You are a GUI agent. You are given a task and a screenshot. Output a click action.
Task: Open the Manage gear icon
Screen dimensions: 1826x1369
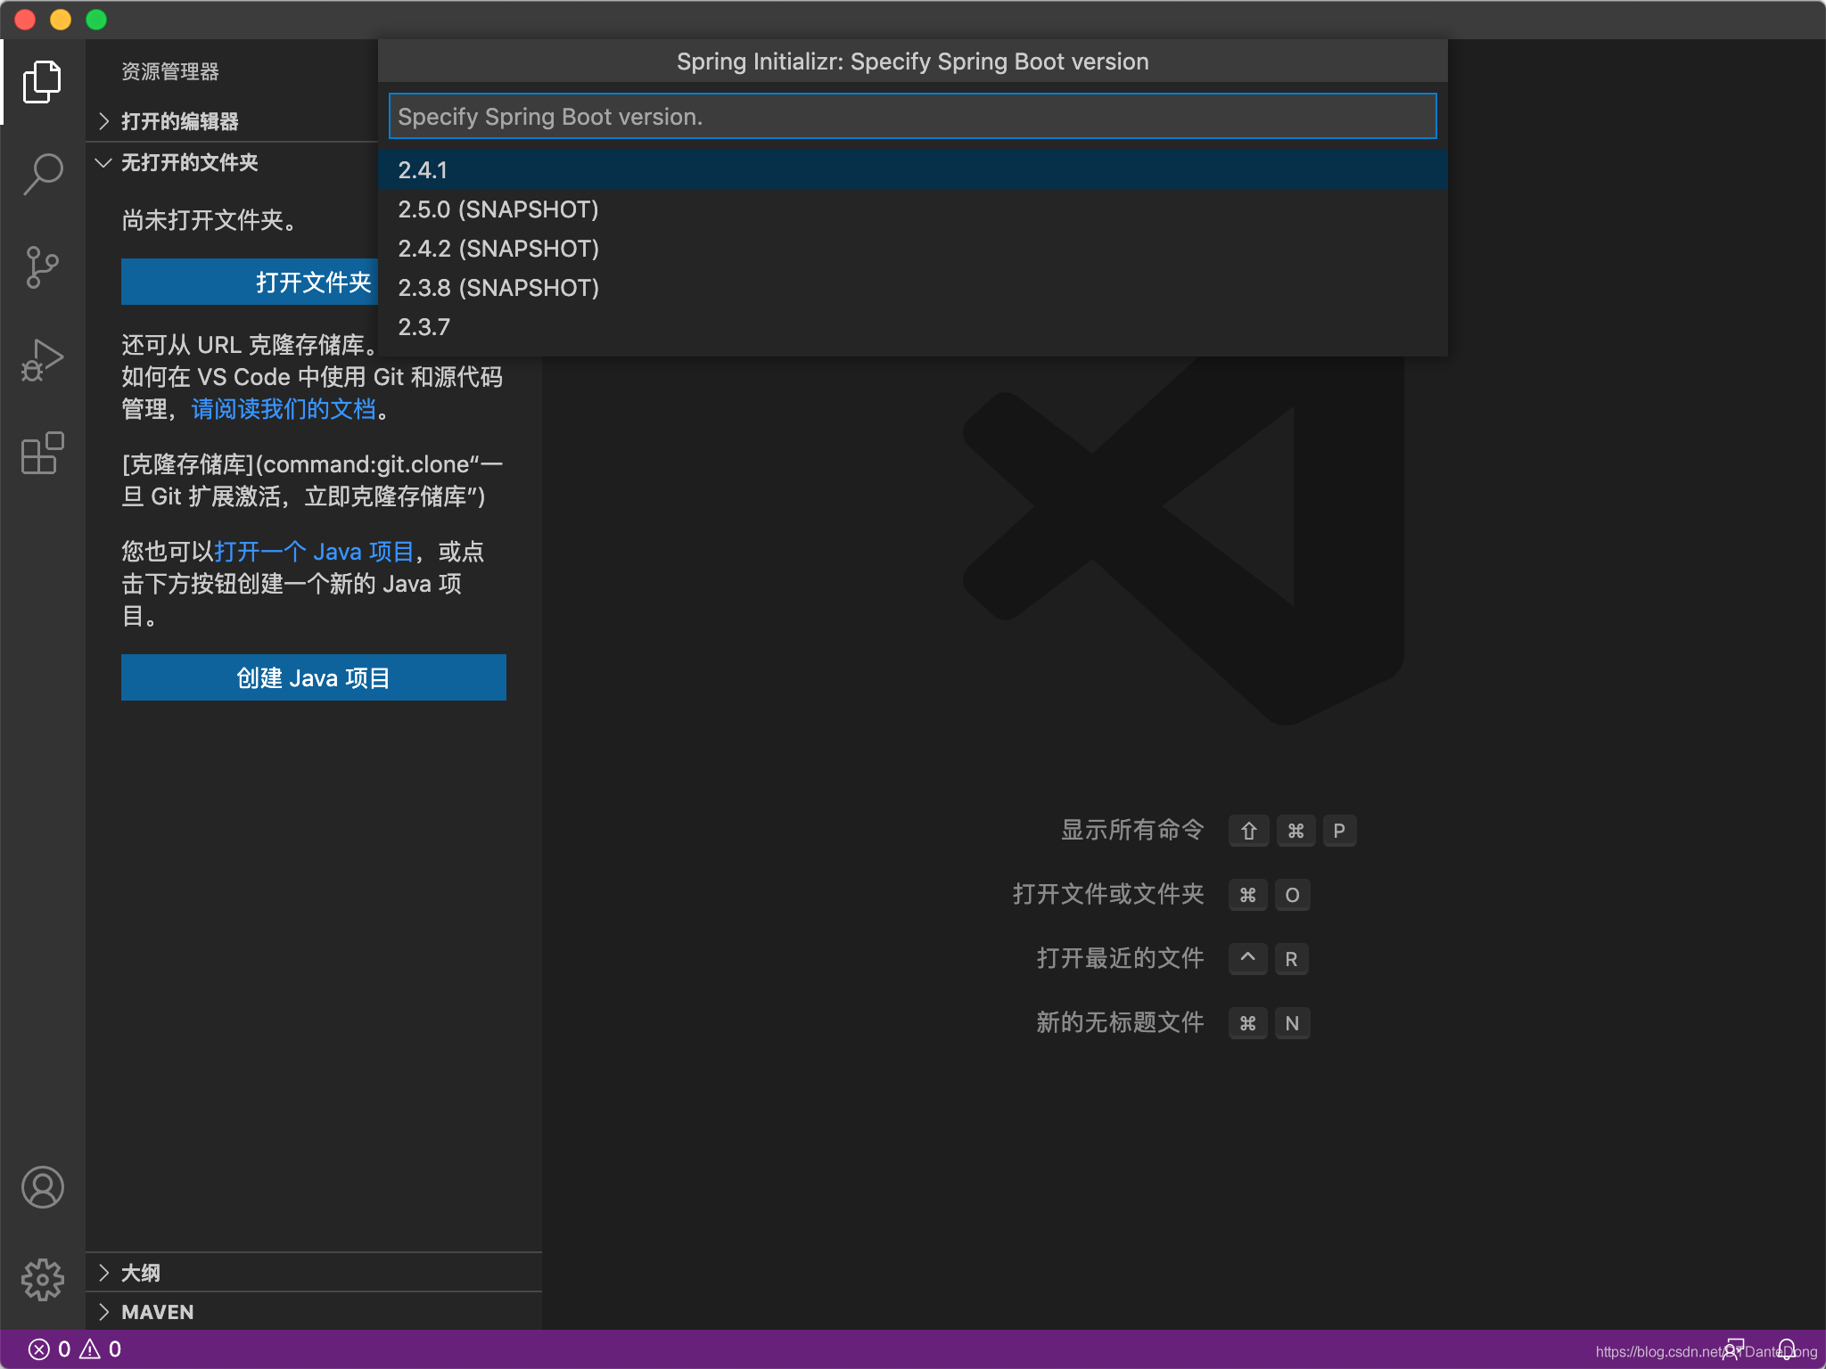(42, 1280)
